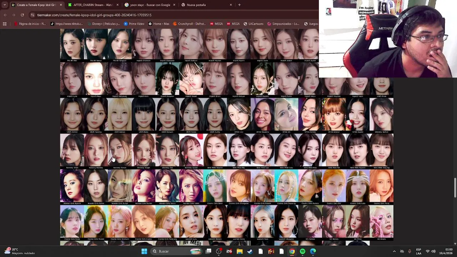Open the Crunchyroll bookmark
This screenshot has height=257, width=457.
(189, 24)
